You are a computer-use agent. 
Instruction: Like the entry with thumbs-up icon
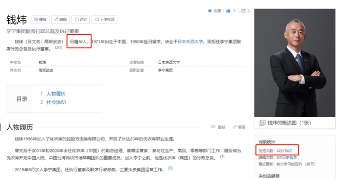coord(228,11)
